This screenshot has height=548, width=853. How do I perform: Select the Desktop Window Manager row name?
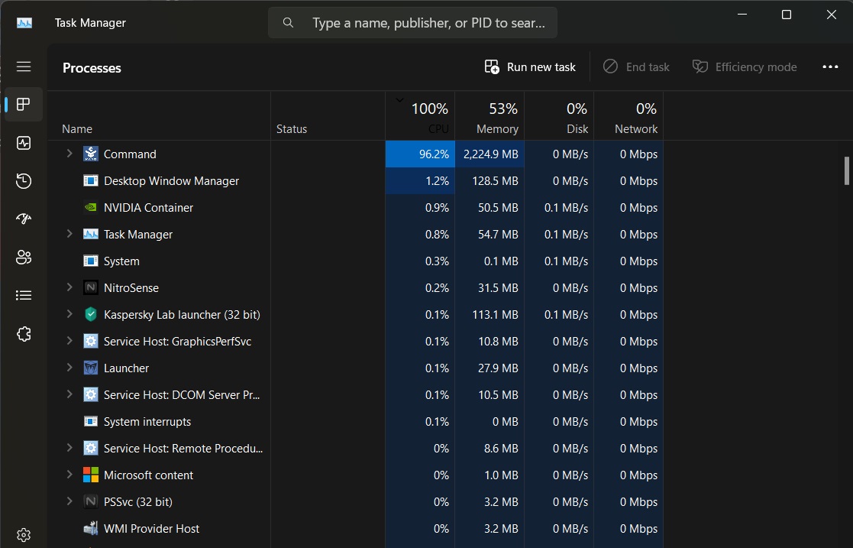171,181
